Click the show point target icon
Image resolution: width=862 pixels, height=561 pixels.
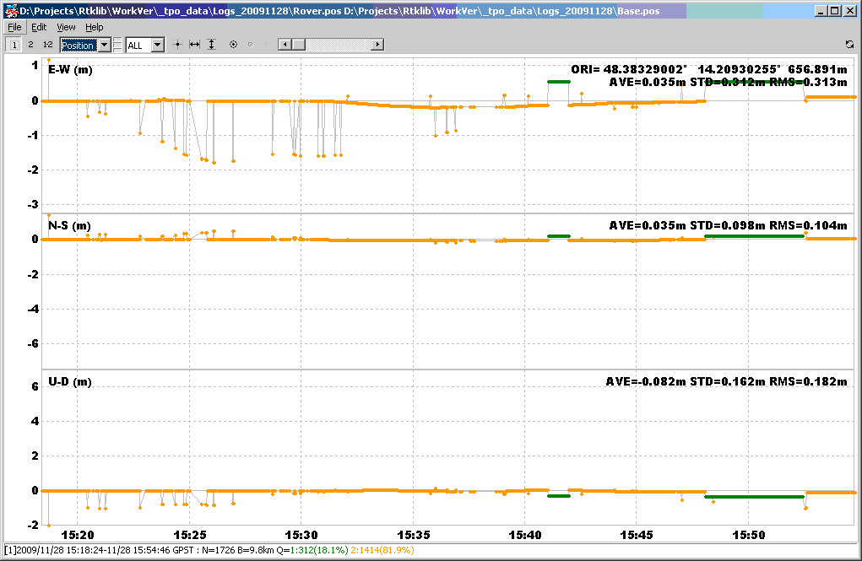pos(233,45)
